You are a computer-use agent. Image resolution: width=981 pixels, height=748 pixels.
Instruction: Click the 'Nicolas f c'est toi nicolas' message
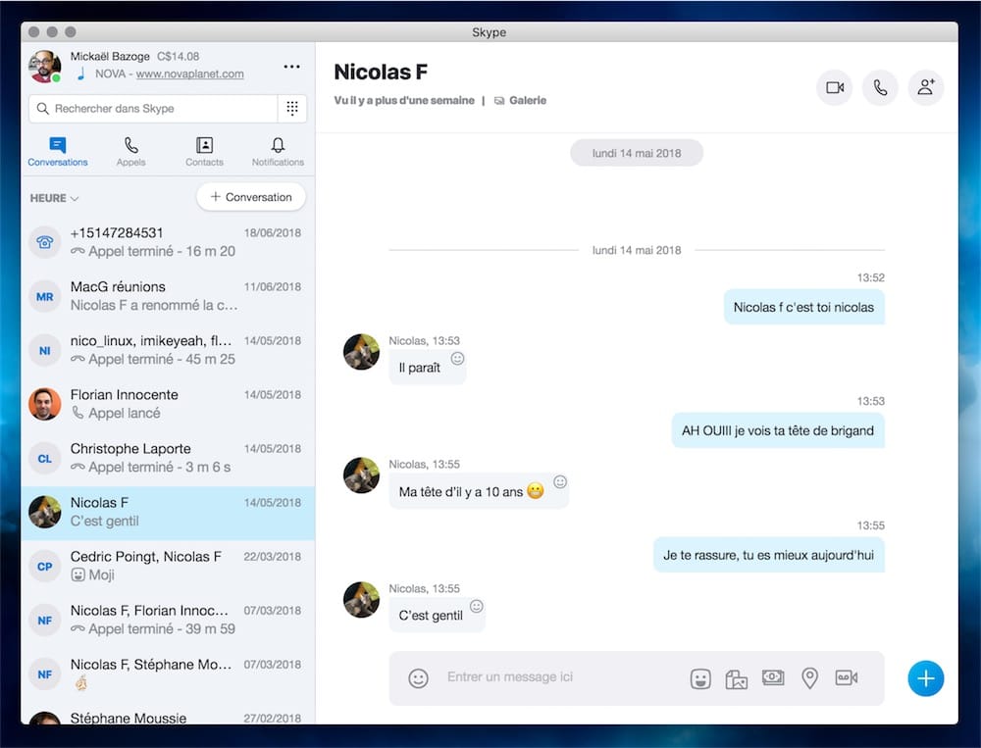[x=804, y=307]
